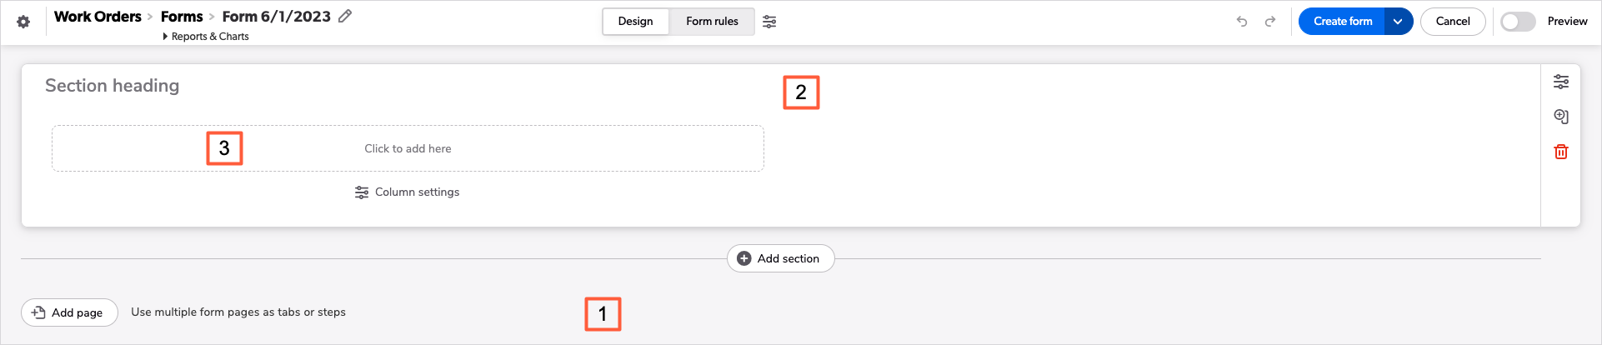
Task: Redo the last change
Action: point(1270,22)
